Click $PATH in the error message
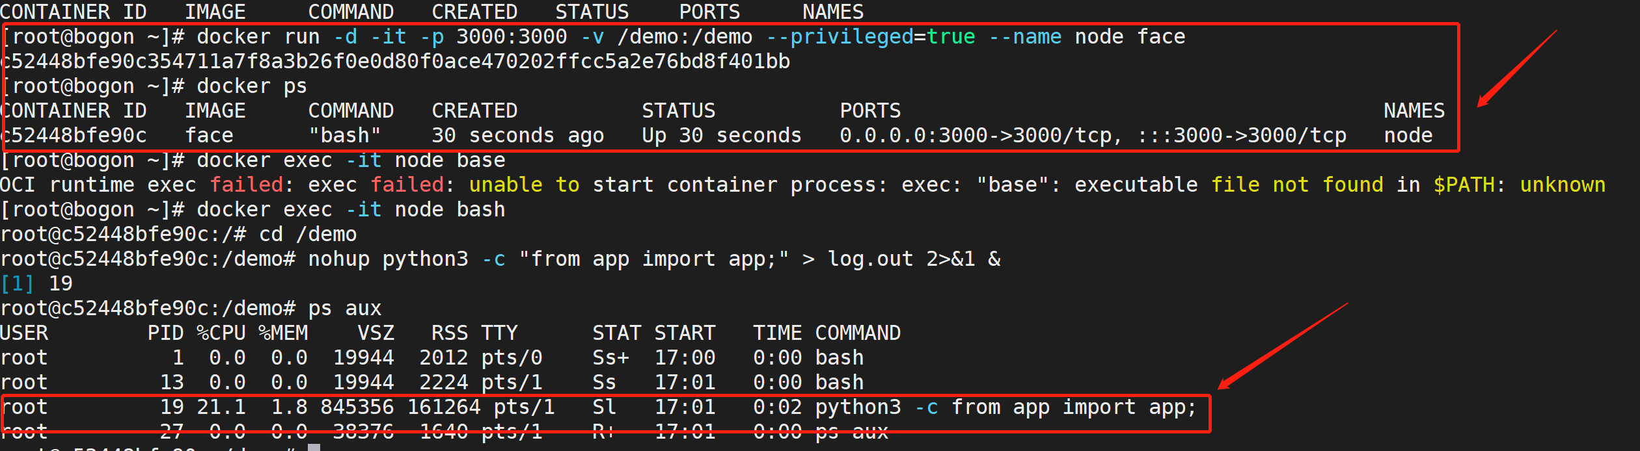Screen dimensions: 1640x451 pos(1464,185)
